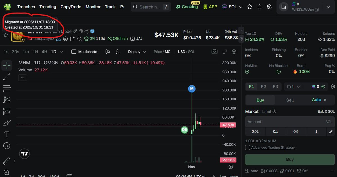Open the notifications bell
This screenshot has height=177, width=337.
(259, 7)
